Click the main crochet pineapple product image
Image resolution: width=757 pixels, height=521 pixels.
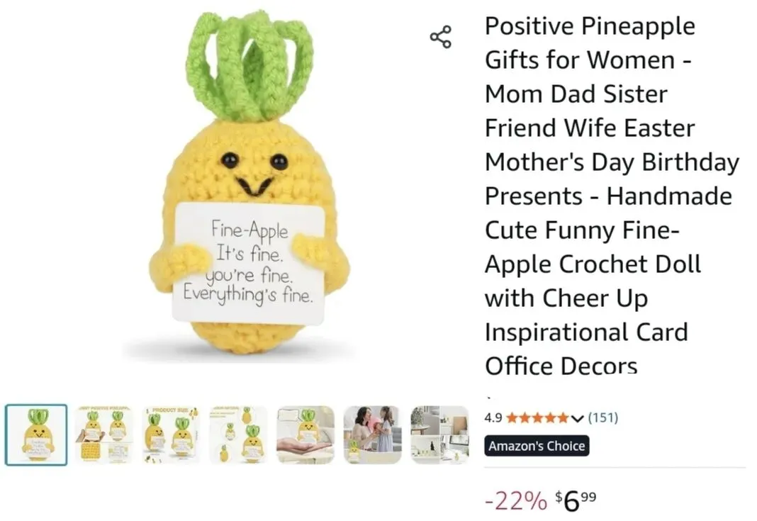click(x=249, y=184)
